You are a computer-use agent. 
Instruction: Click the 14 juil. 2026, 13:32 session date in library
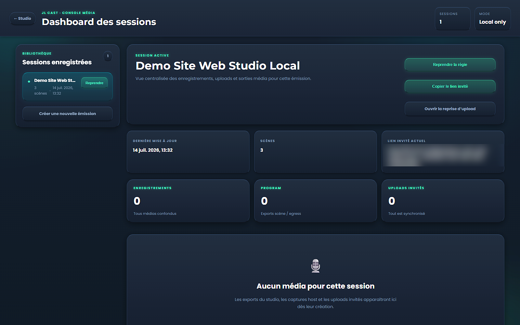(63, 91)
